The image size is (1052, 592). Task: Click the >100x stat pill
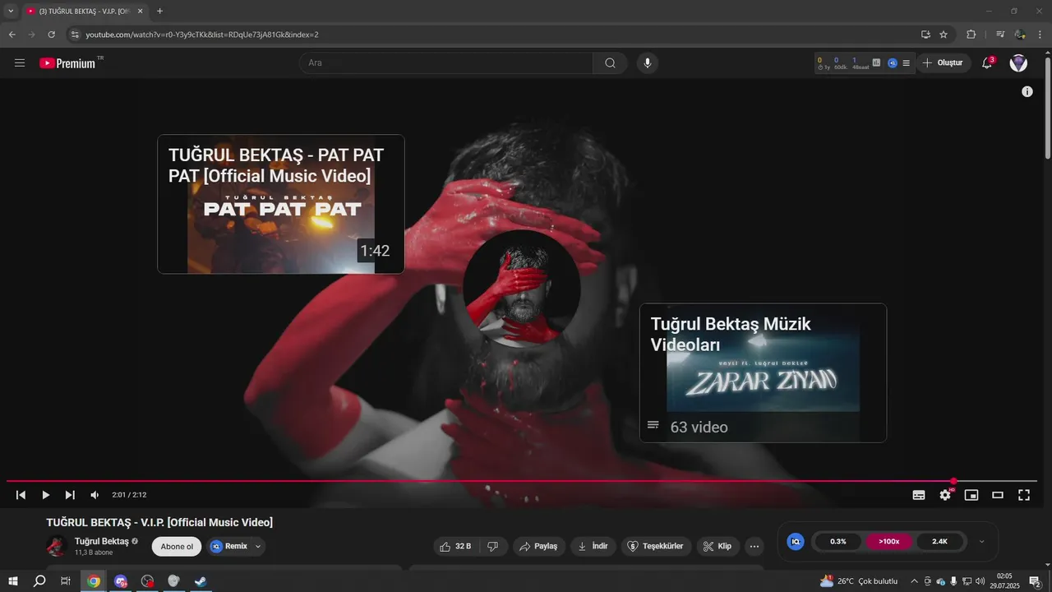click(x=889, y=541)
